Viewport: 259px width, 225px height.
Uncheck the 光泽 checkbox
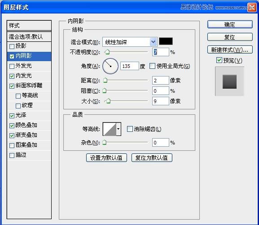pyautogui.click(x=12, y=116)
